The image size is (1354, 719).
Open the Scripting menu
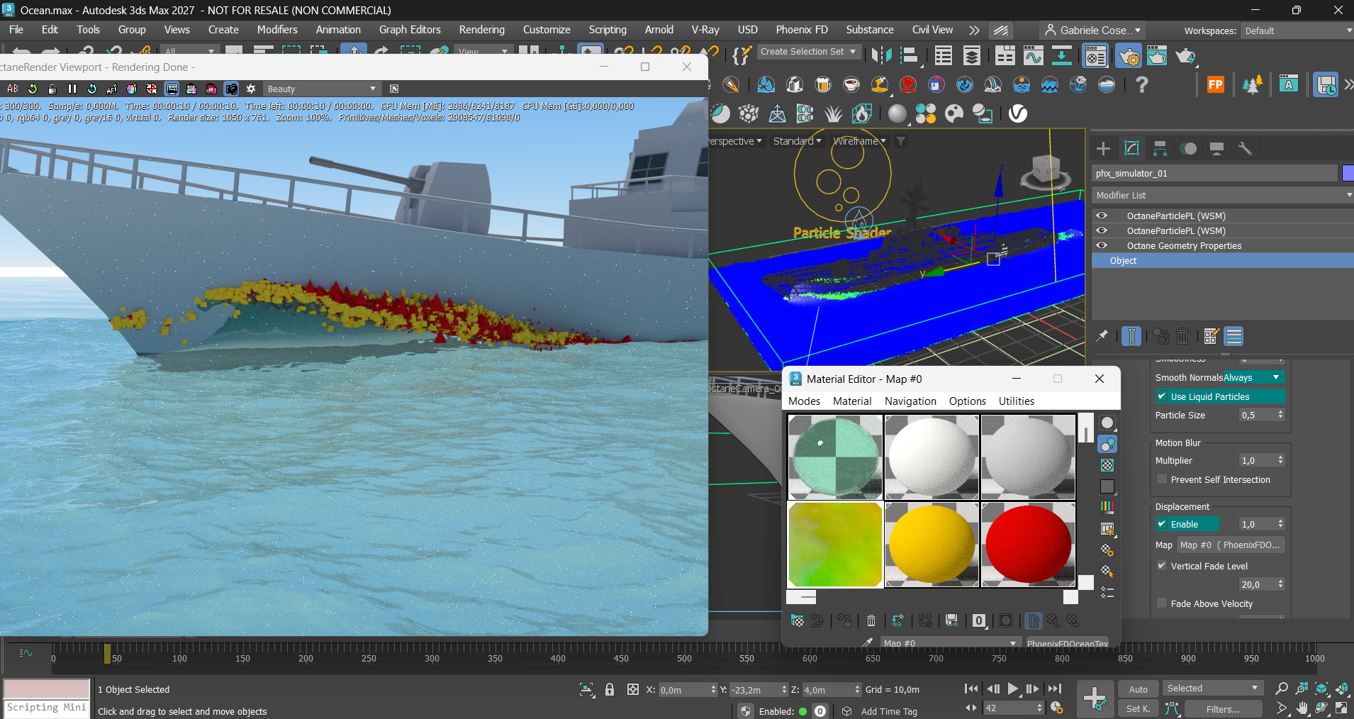(608, 30)
